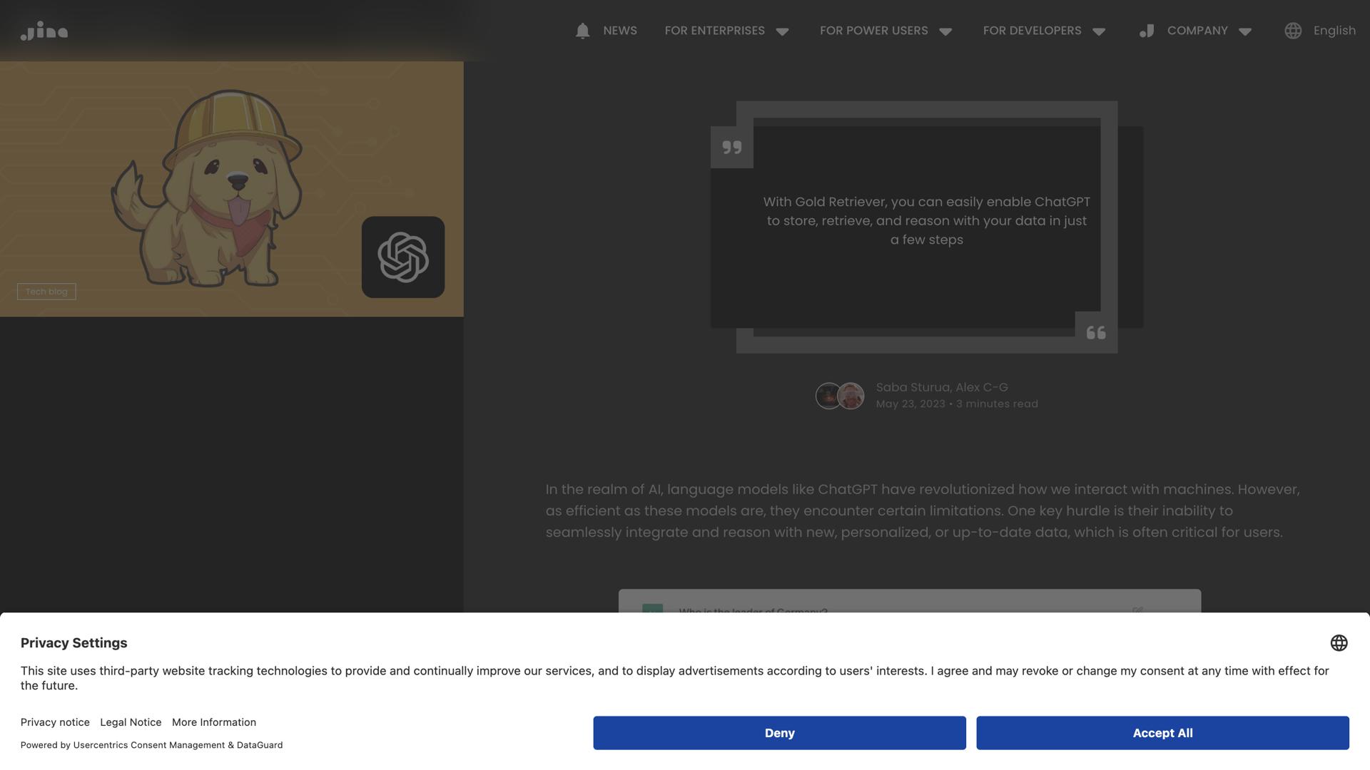Click the ChatGPT logo on the cover
1370x770 pixels.
click(403, 257)
